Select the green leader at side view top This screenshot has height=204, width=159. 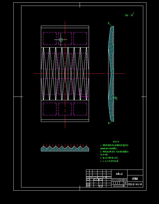tap(110, 24)
